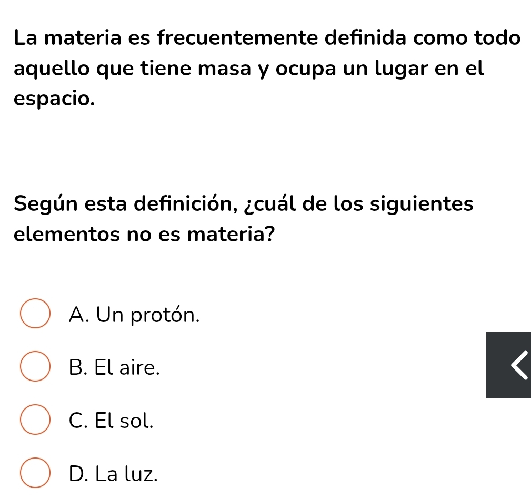Click the left chevron arrow icon
Screen dimensions: 531x497
[519, 365]
